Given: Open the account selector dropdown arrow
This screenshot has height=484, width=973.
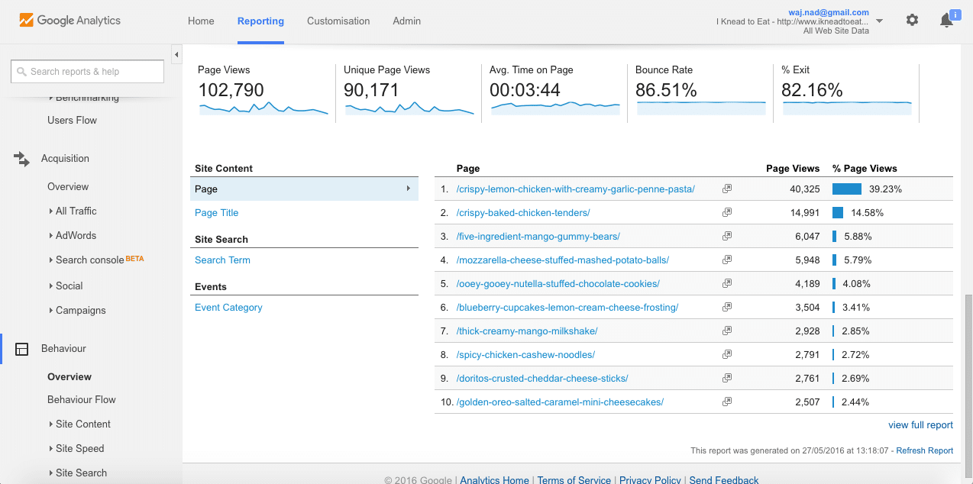Looking at the screenshot, I should pos(879,21).
